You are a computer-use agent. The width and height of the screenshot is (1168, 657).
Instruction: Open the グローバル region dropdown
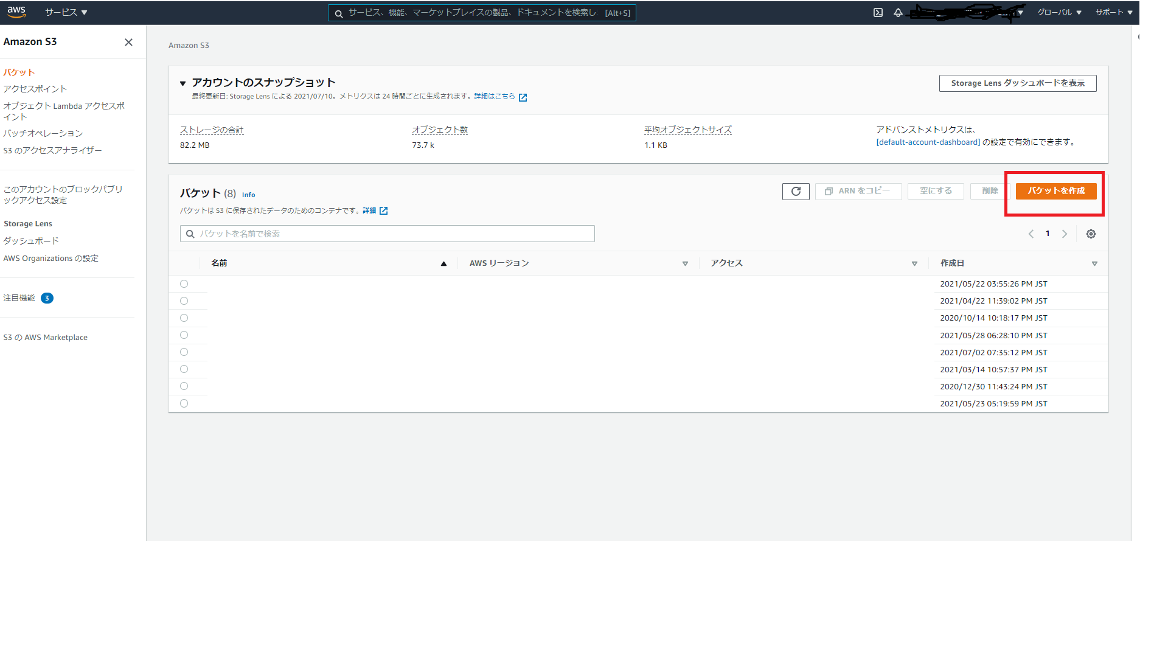(1059, 12)
